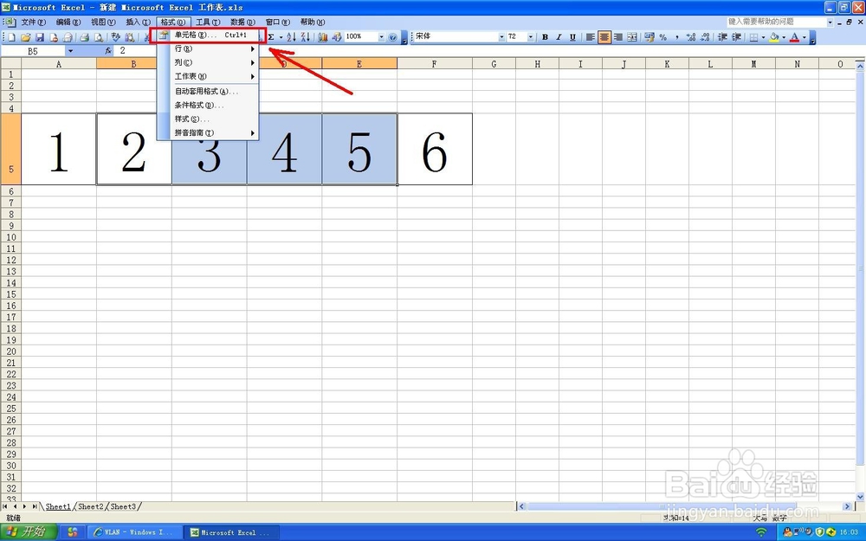Open the Drawing toolbar icon
866x541 pixels.
(336, 37)
